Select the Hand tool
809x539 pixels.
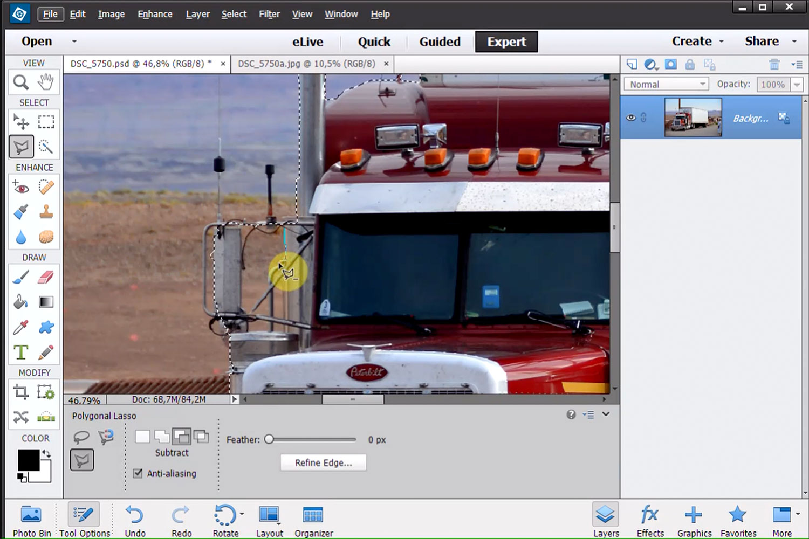46,82
